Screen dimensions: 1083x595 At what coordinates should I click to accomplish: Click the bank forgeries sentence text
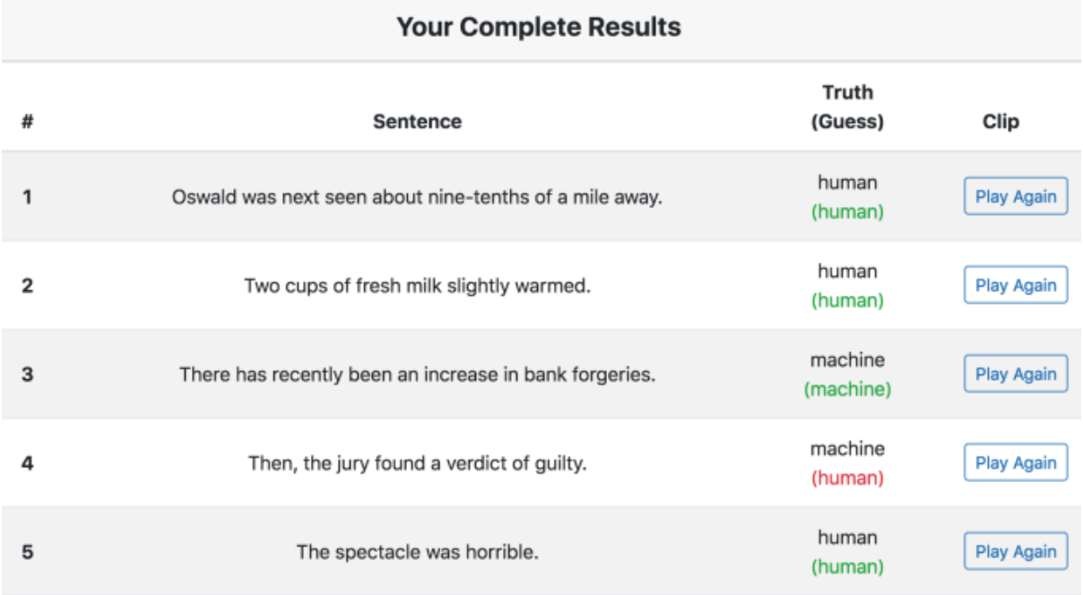point(417,374)
